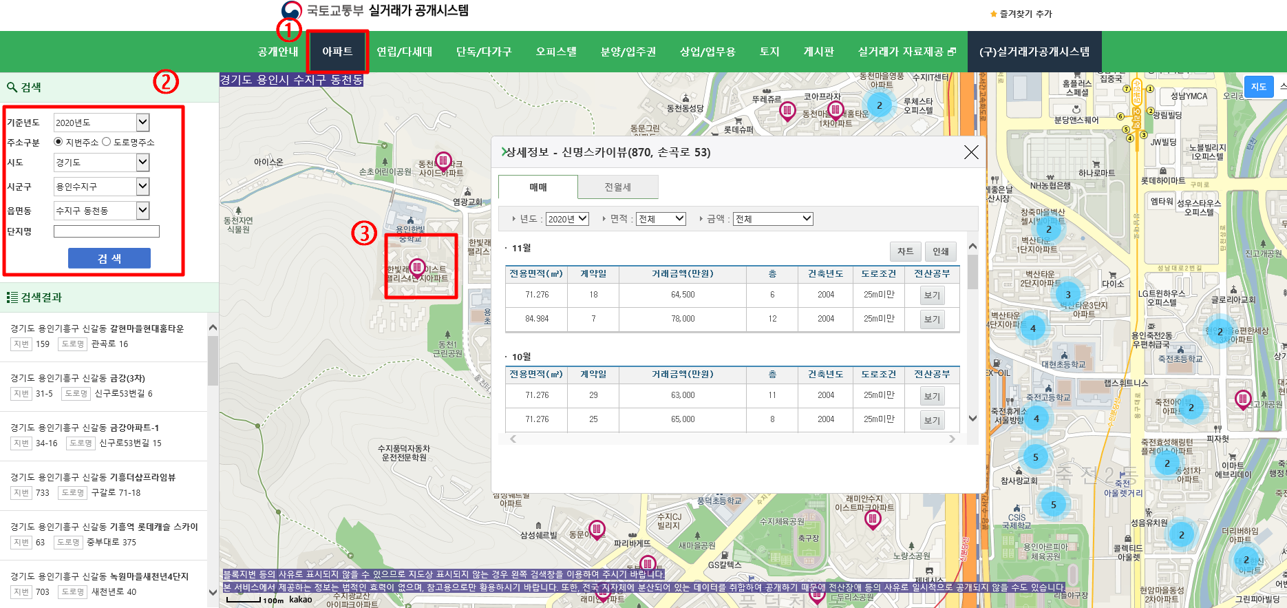The height and width of the screenshot is (608, 1287).
Task: Click the 검색결과 list icon
Action: pos(12,297)
